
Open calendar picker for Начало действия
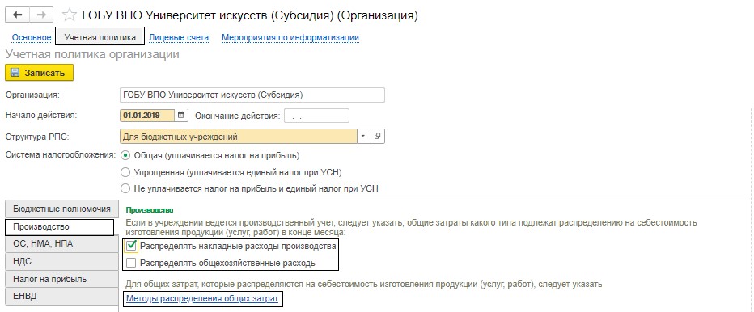point(180,116)
